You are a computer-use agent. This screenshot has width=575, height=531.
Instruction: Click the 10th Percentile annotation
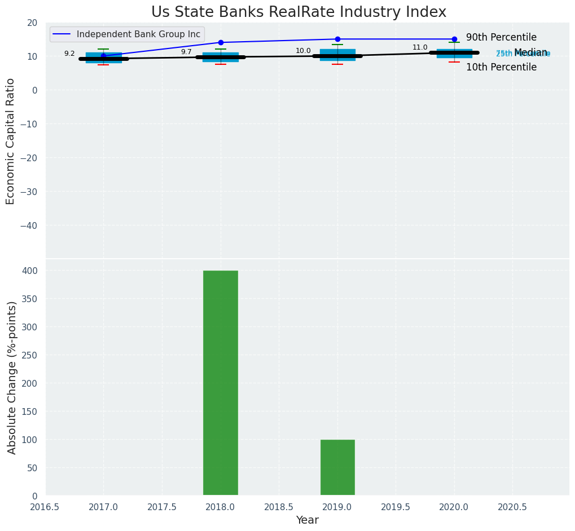[x=501, y=67]
